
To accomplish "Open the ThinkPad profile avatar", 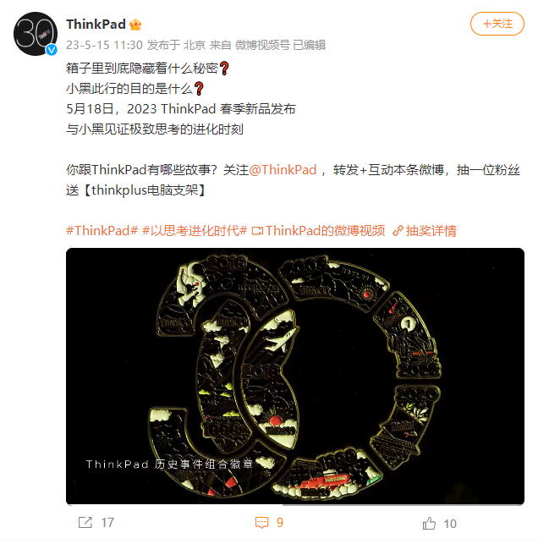I will [x=36, y=34].
